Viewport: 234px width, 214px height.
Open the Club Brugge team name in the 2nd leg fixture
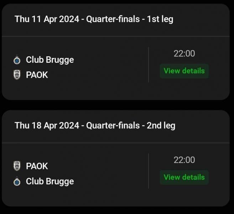coord(50,182)
